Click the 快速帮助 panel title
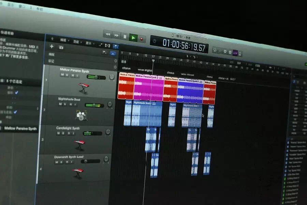 [7, 32]
